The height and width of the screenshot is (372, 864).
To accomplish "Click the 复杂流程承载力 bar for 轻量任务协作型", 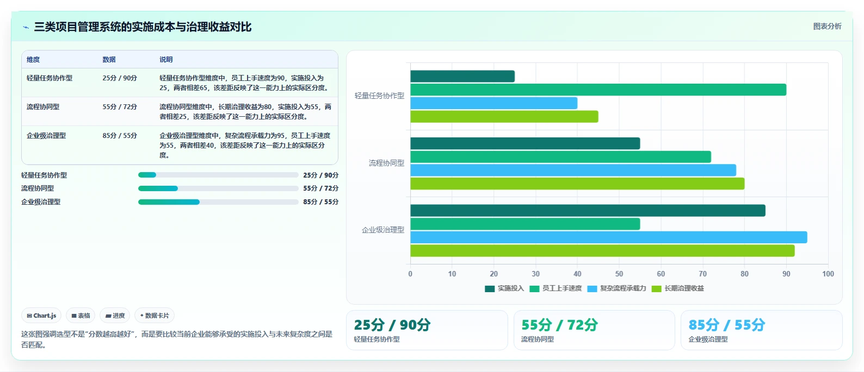I will click(493, 103).
